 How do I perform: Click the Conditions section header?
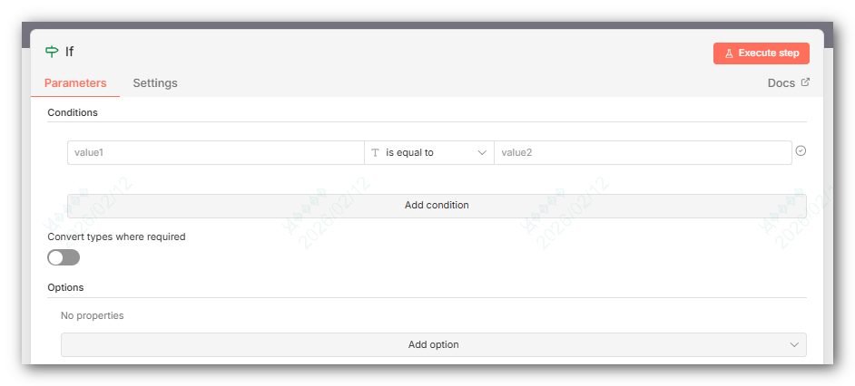pos(73,112)
